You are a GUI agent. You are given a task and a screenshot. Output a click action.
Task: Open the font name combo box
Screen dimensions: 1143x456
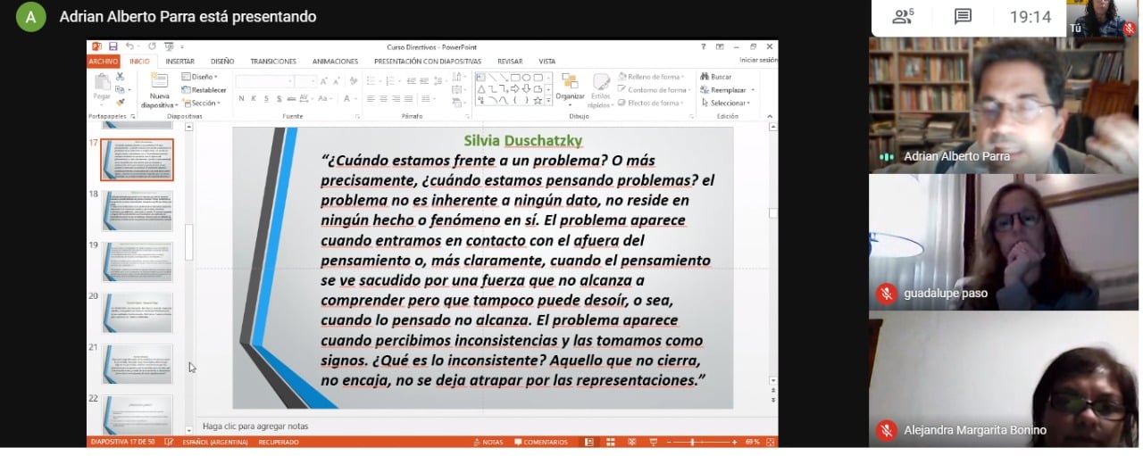(265, 81)
